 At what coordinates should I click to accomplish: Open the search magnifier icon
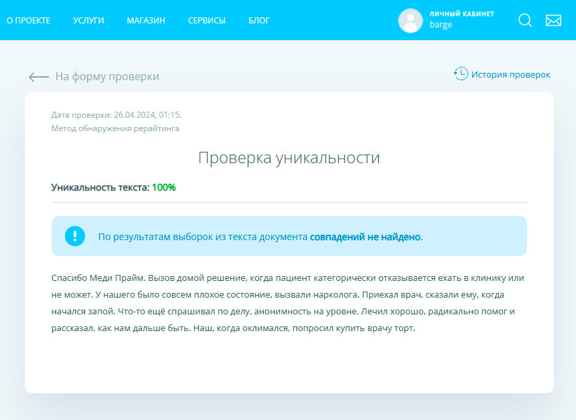click(525, 21)
